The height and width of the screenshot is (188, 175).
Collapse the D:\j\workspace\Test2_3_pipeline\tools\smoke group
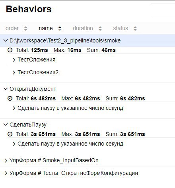pyautogui.click(x=6, y=40)
